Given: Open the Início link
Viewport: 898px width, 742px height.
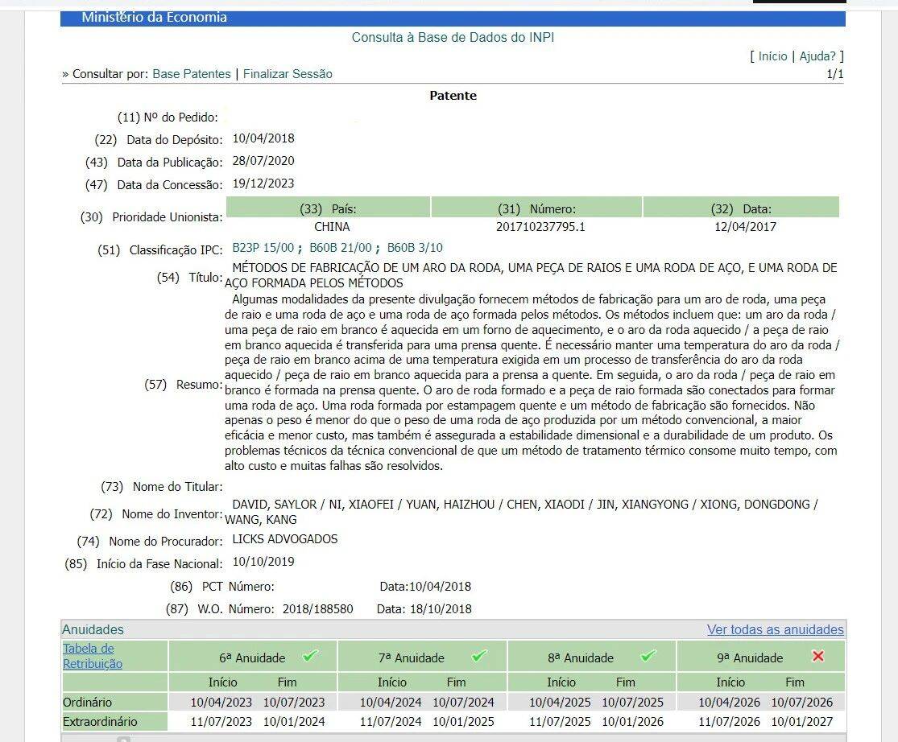Looking at the screenshot, I should (x=772, y=56).
